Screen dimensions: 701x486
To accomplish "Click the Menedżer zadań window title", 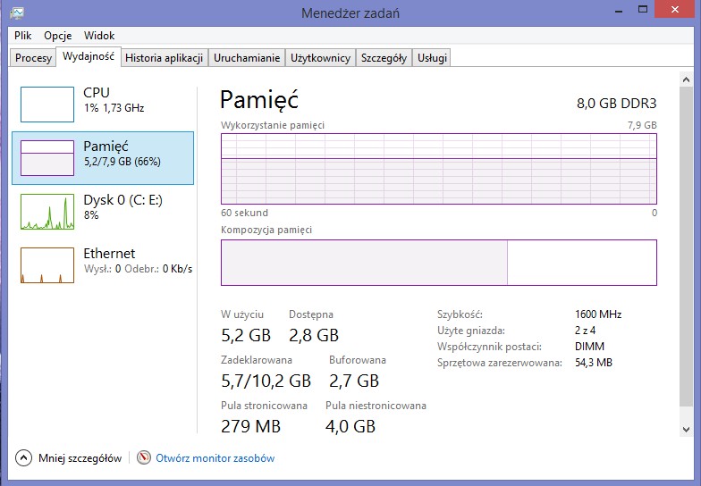I will click(x=350, y=13).
